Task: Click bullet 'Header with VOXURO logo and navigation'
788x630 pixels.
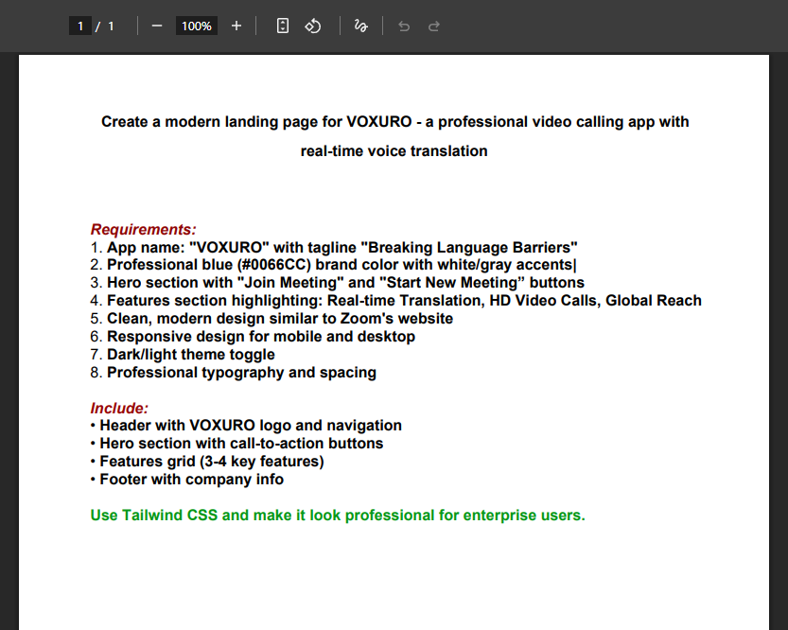Action: (x=246, y=426)
